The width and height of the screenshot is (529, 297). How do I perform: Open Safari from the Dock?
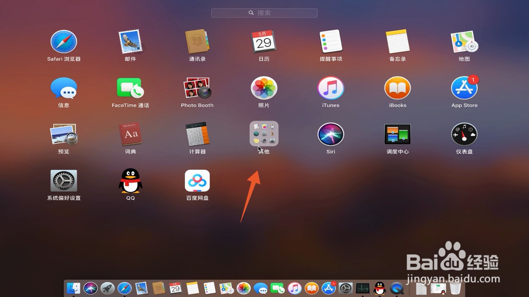125,288
